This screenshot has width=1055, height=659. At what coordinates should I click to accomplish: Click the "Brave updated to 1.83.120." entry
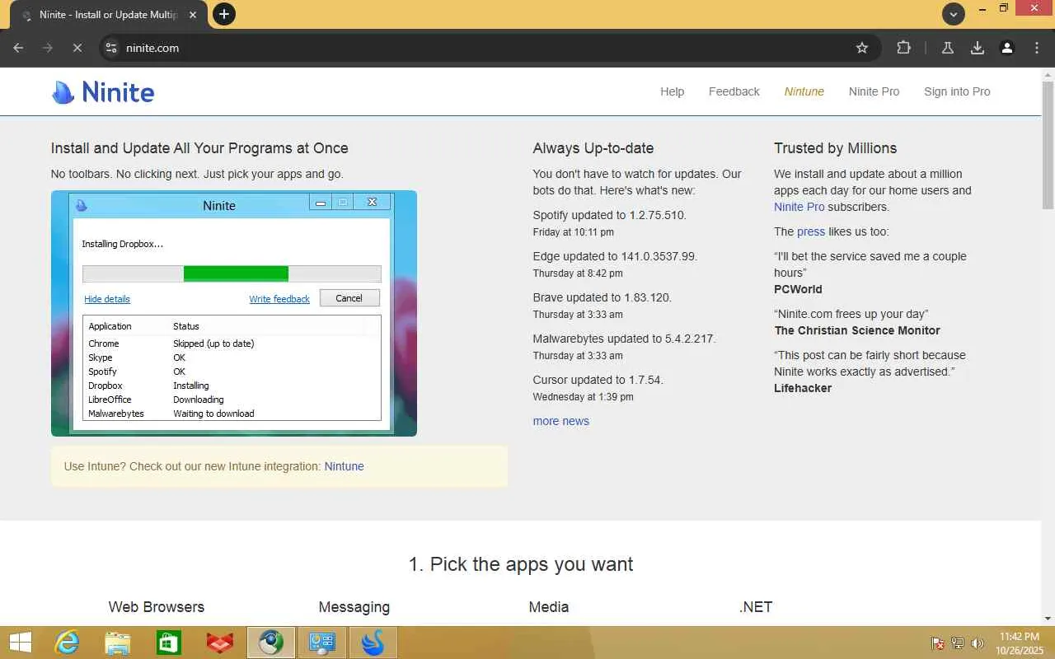(603, 297)
